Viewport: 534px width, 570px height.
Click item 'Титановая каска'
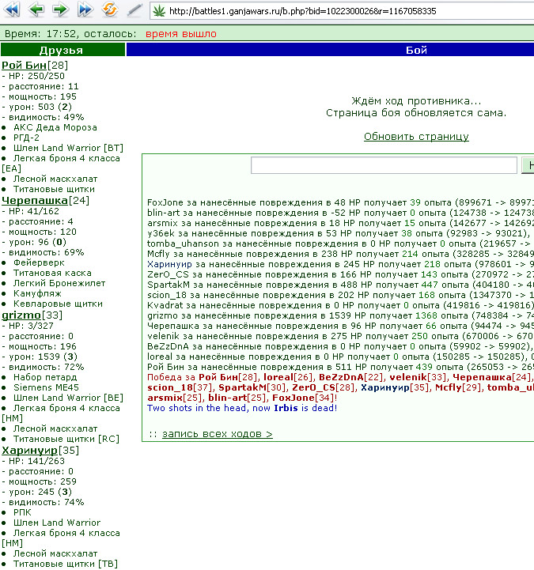(52, 273)
